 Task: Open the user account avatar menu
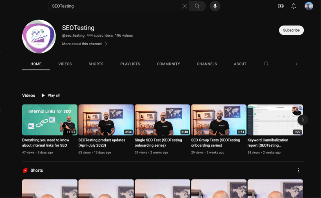tap(309, 6)
